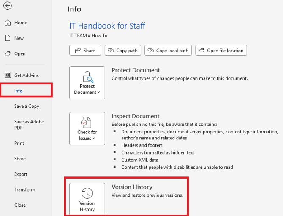Open file location in Explorer
Screen dimensions: 283x216
(221, 51)
